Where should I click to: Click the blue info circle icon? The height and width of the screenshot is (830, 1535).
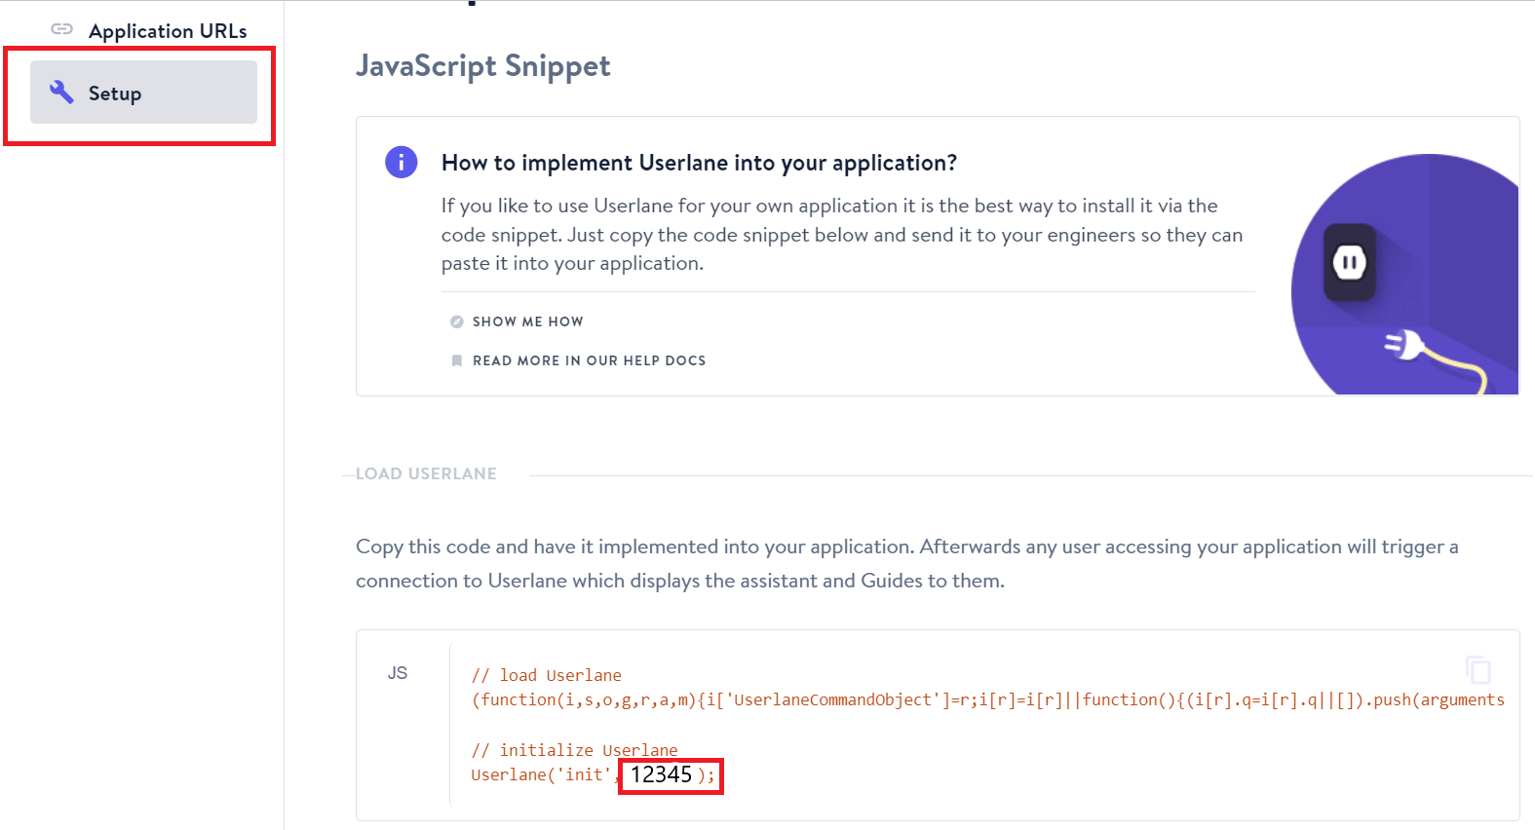pyautogui.click(x=401, y=162)
